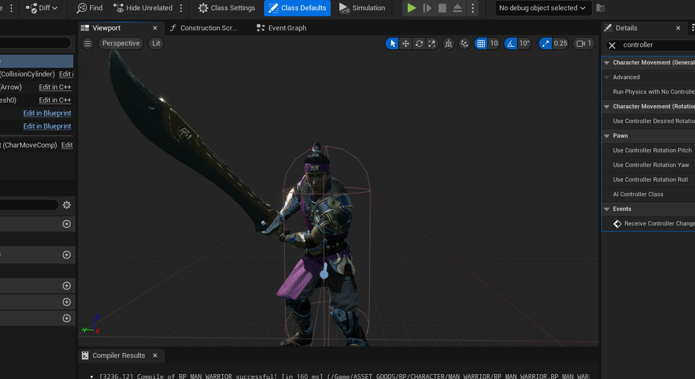This screenshot has height=379, width=695.
Task: Open the viewport hamburger options menu
Action: coord(87,43)
